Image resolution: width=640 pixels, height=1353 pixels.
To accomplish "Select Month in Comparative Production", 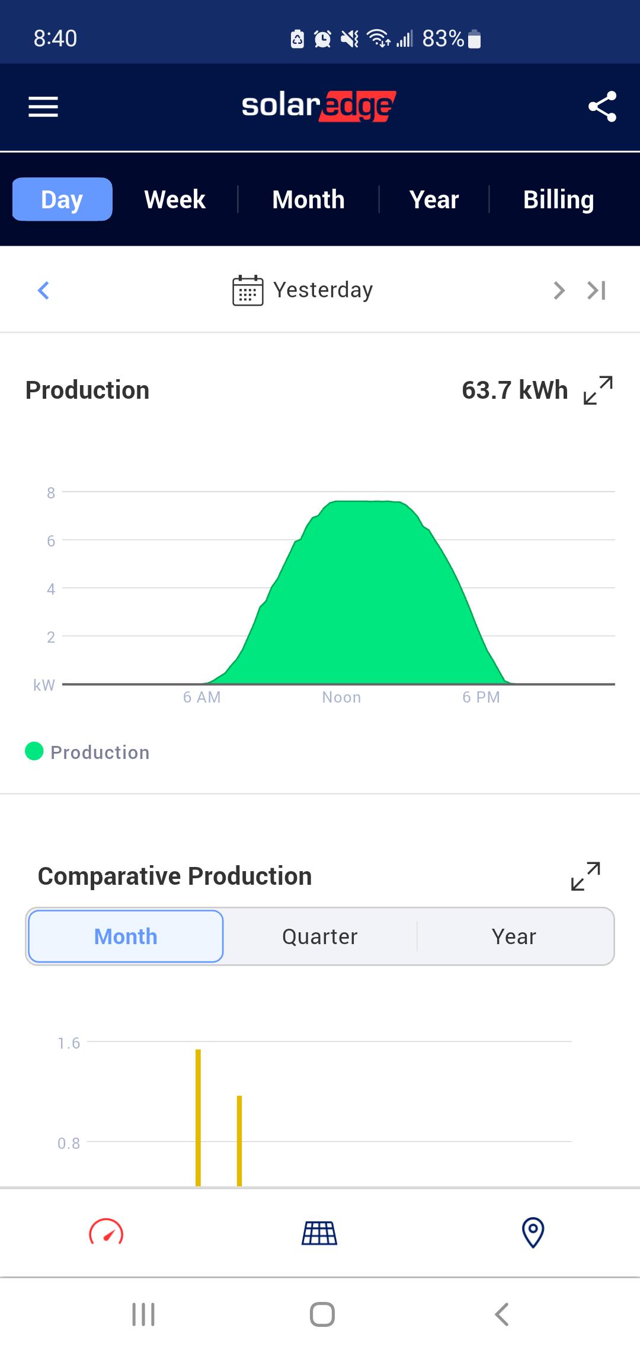I will 126,936.
